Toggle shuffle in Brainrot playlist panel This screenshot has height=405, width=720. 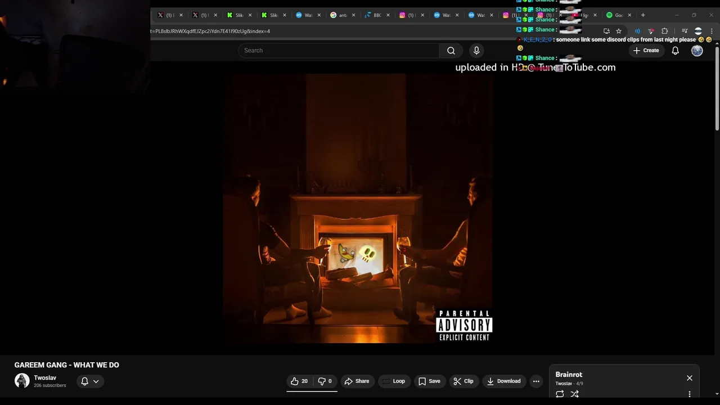point(574,394)
